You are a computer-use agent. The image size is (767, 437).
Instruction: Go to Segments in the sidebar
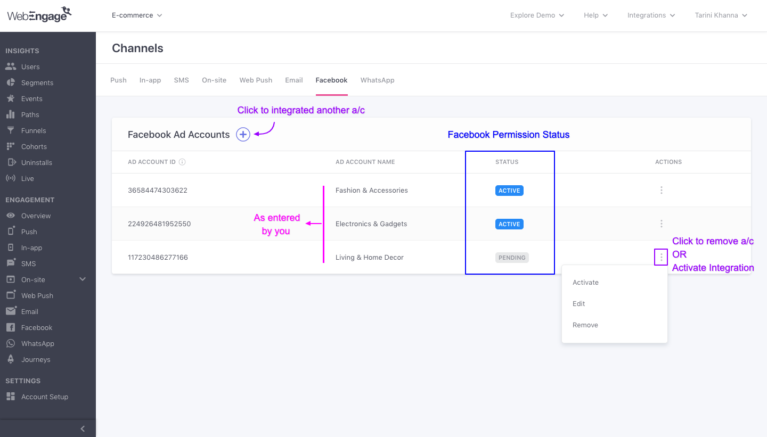(x=37, y=83)
